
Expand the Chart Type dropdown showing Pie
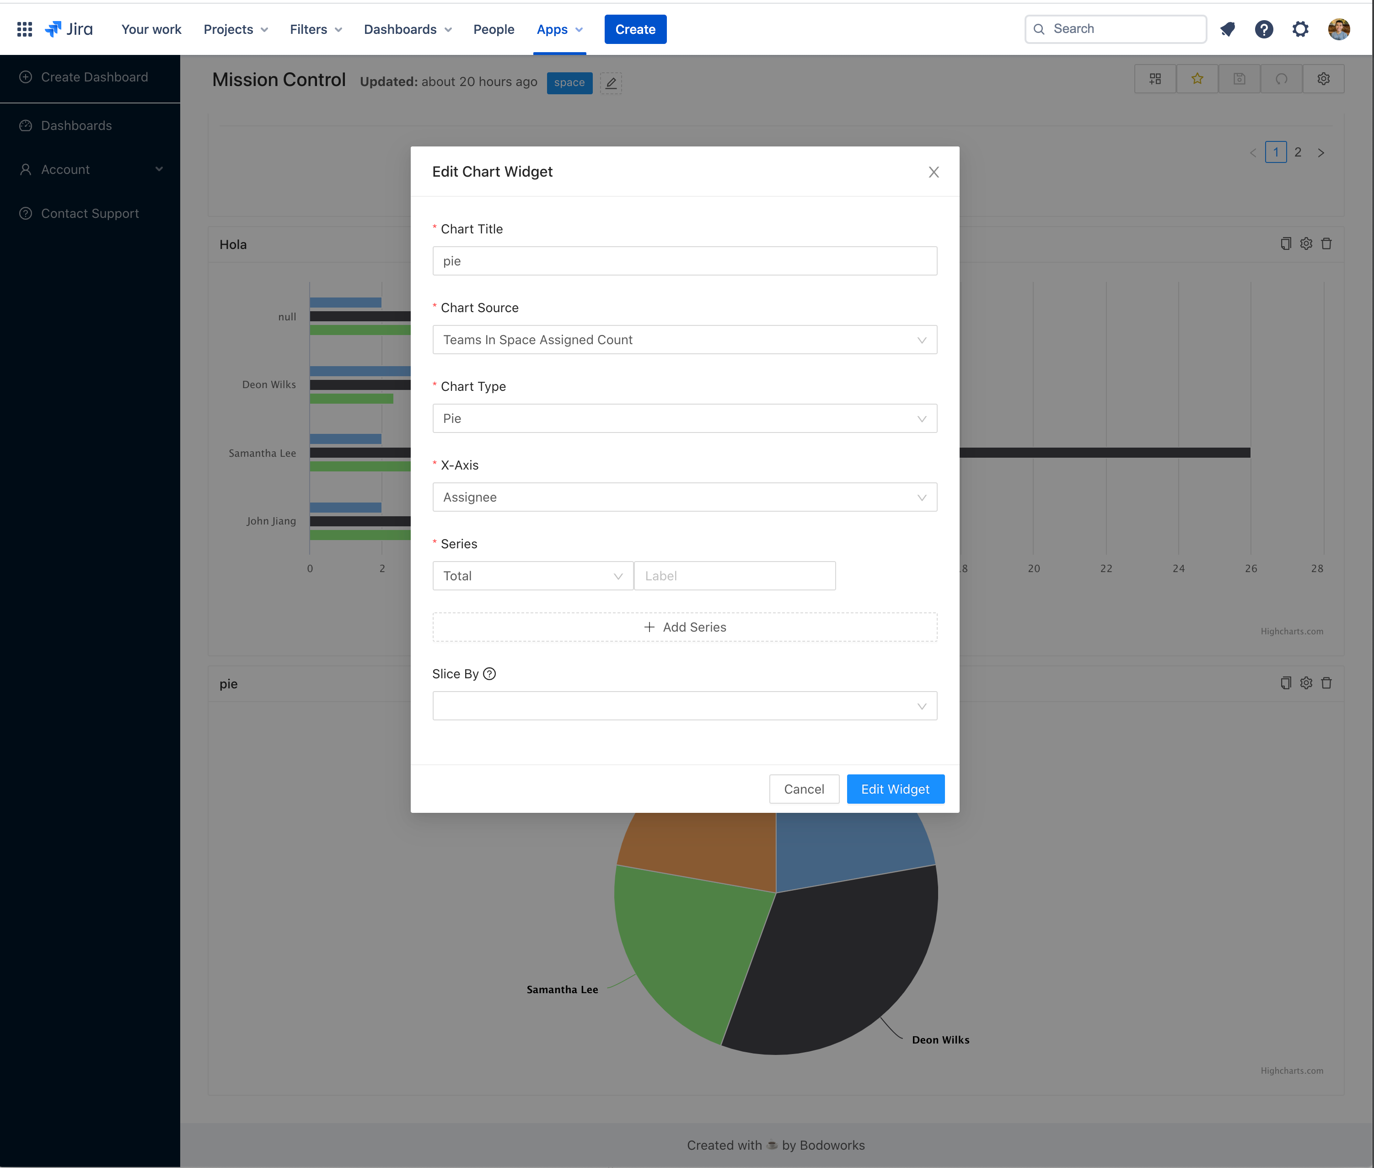point(685,418)
